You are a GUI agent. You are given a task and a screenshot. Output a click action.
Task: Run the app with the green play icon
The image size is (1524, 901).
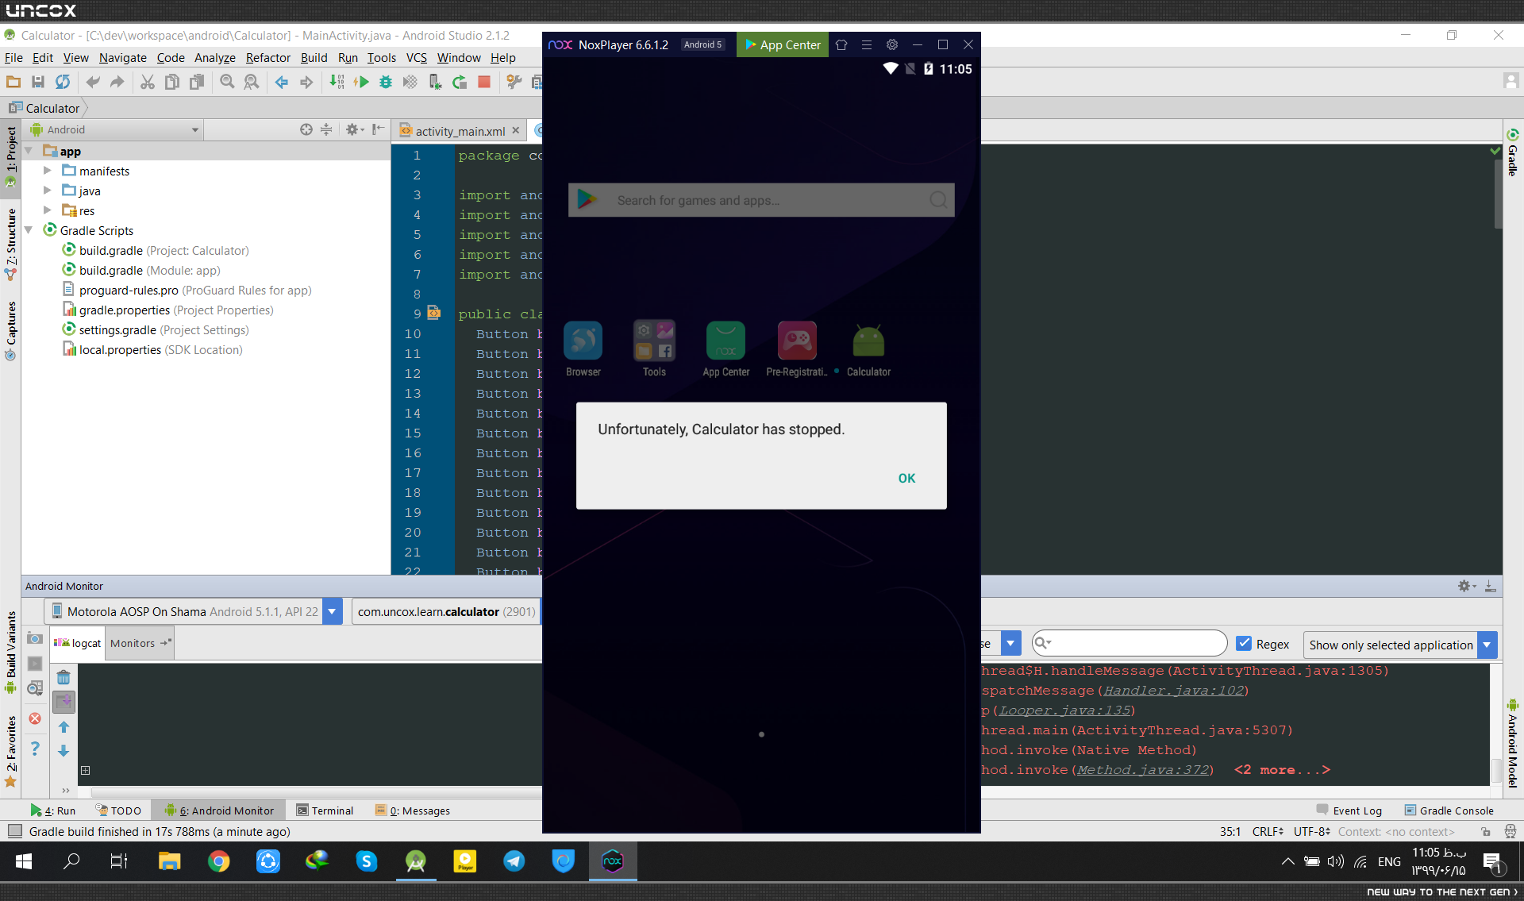362,82
